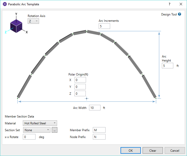Expand the Rotation Axis dropdown
187x156 pixels.
click(33, 21)
